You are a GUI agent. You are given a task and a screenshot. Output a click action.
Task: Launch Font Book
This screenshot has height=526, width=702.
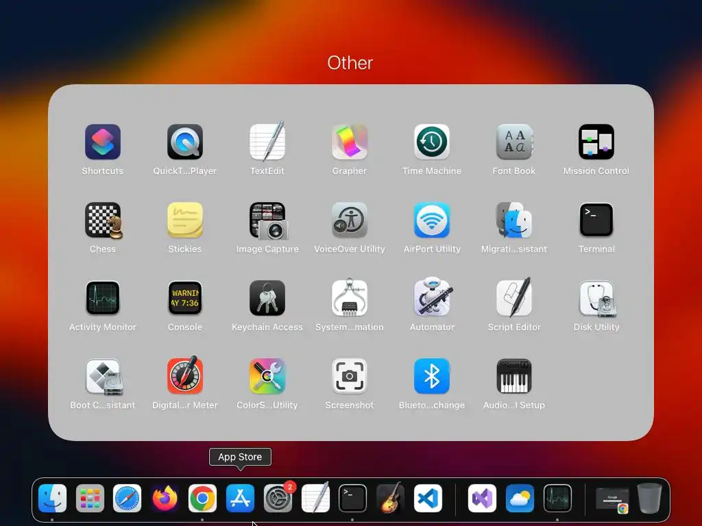tap(514, 142)
